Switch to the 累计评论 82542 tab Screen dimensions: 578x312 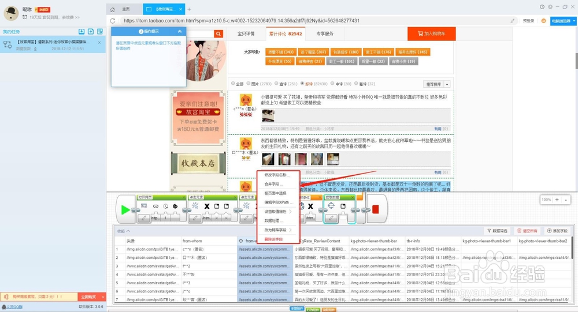tap(286, 33)
